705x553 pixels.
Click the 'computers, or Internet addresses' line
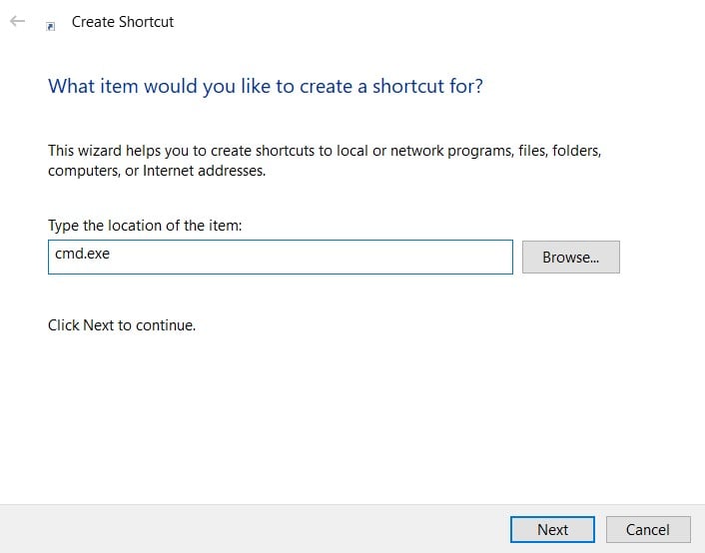[156, 171]
